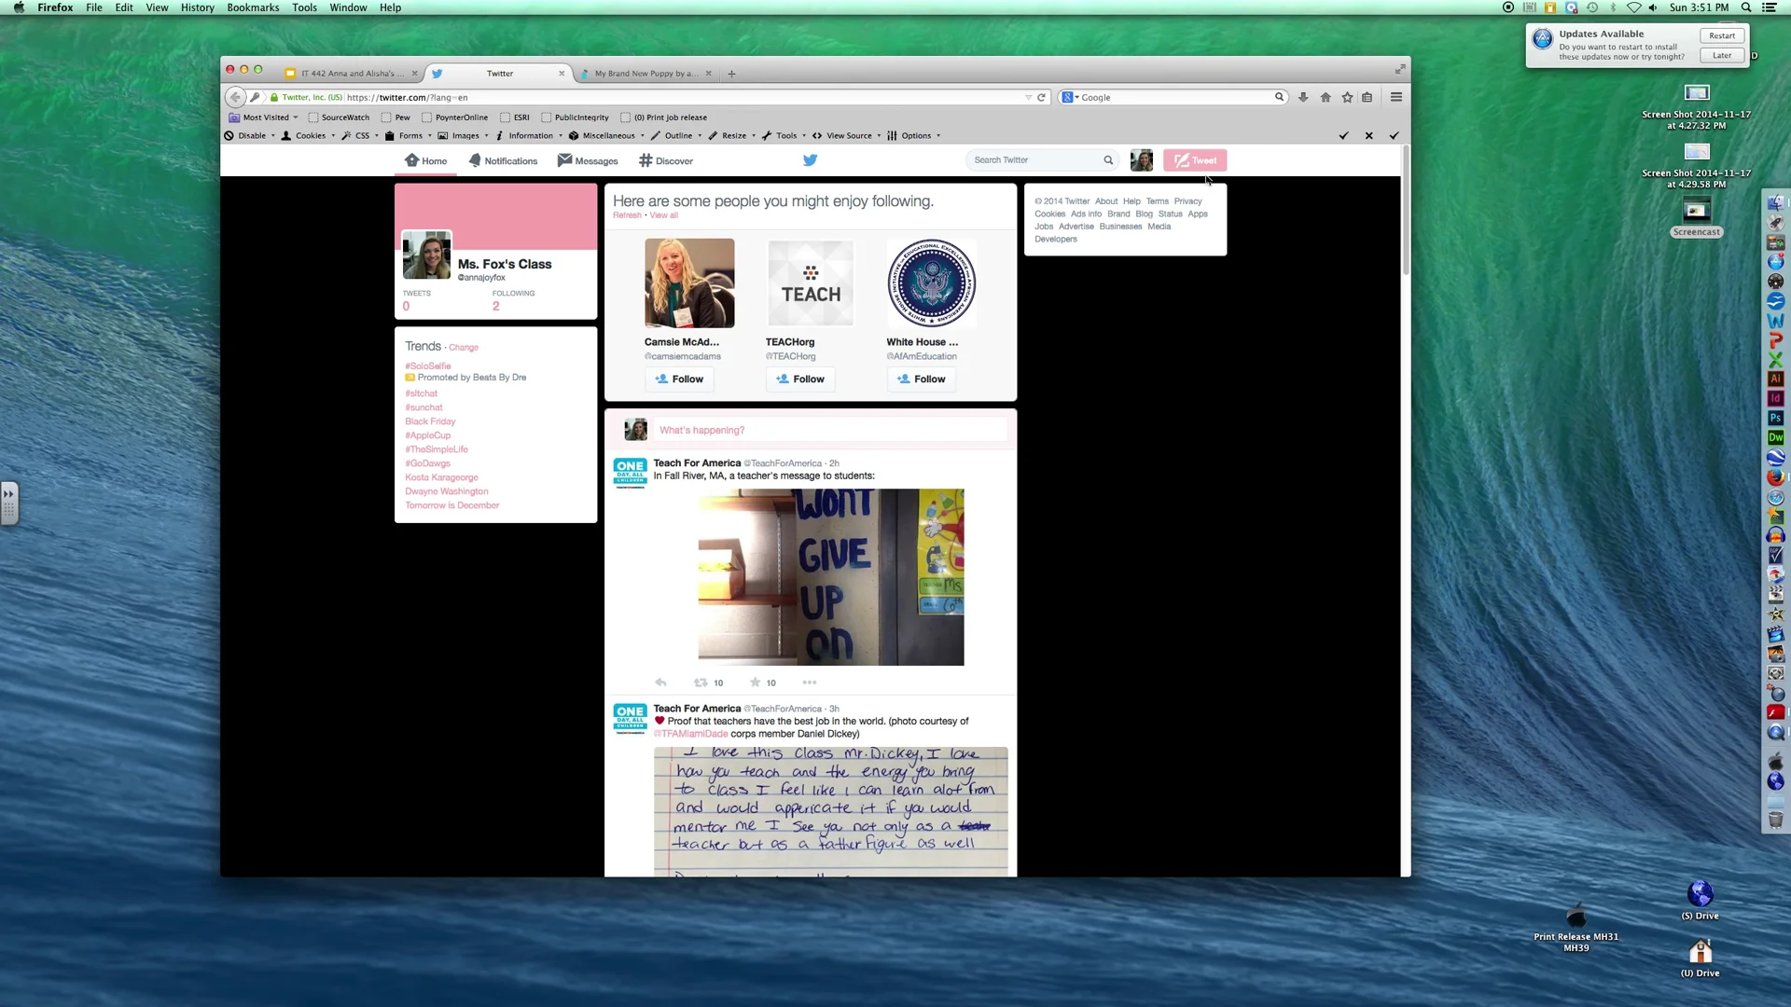This screenshot has width=1791, height=1007.
Task: Open the Firefox hamburger menu
Action: point(1396,97)
